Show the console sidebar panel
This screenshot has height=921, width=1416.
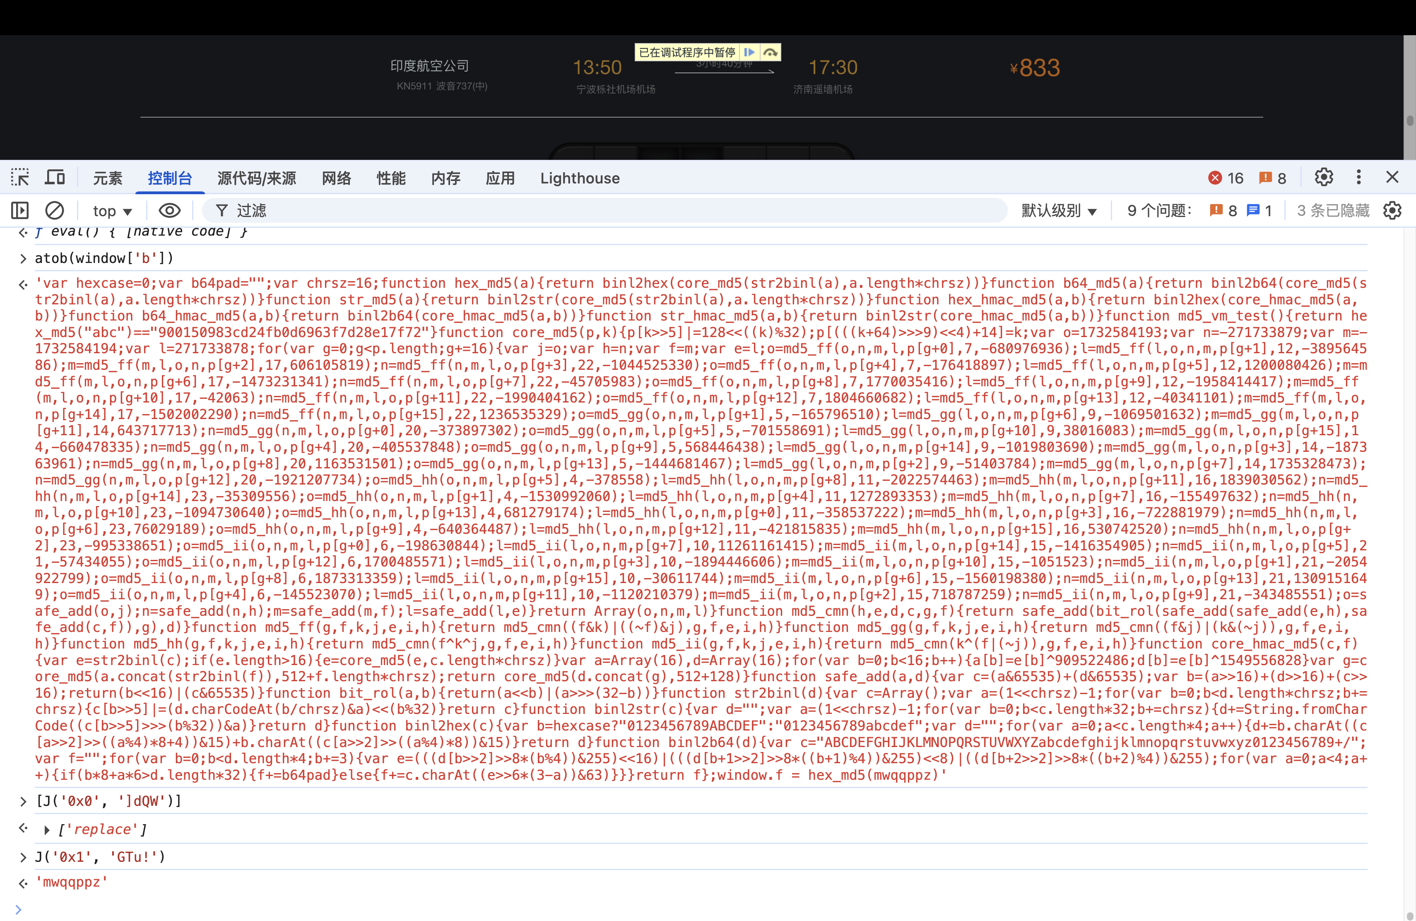tap(19, 210)
